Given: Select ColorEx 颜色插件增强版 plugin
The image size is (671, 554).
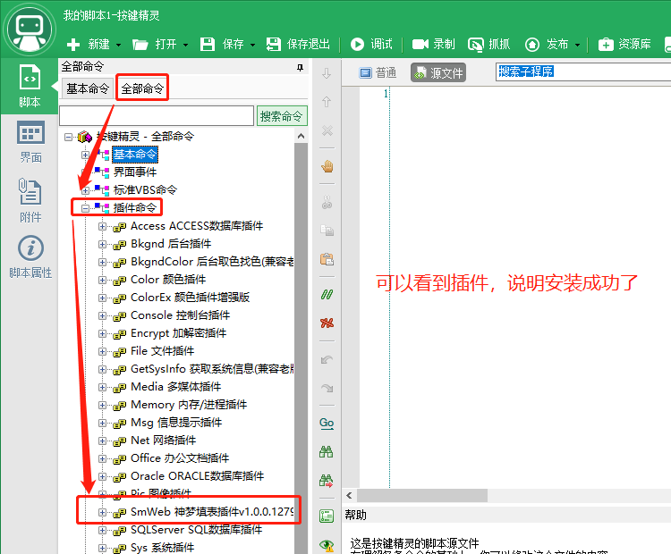Looking at the screenshot, I should [190, 297].
